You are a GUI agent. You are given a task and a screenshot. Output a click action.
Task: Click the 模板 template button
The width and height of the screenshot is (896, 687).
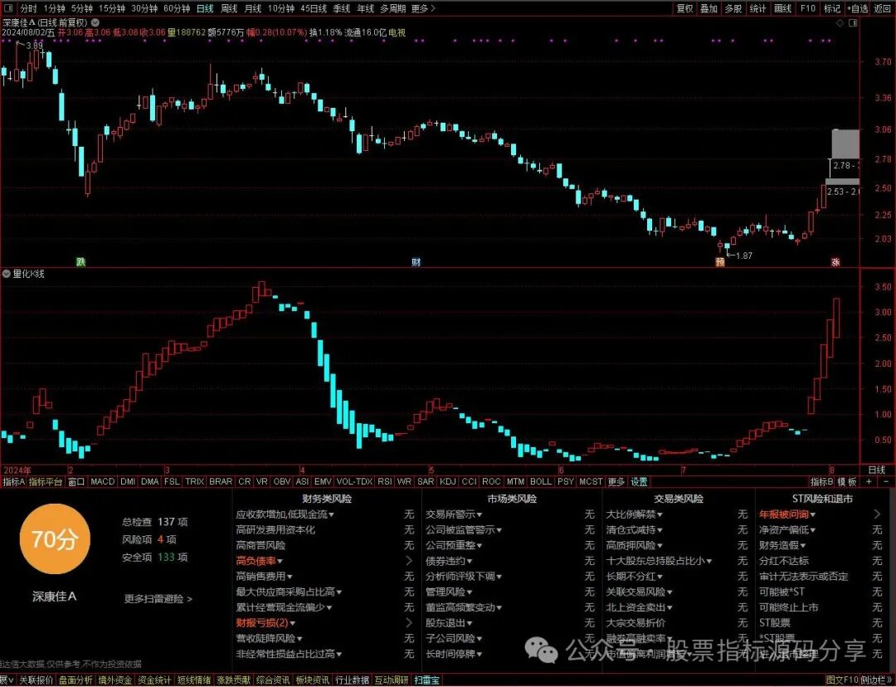(847, 482)
